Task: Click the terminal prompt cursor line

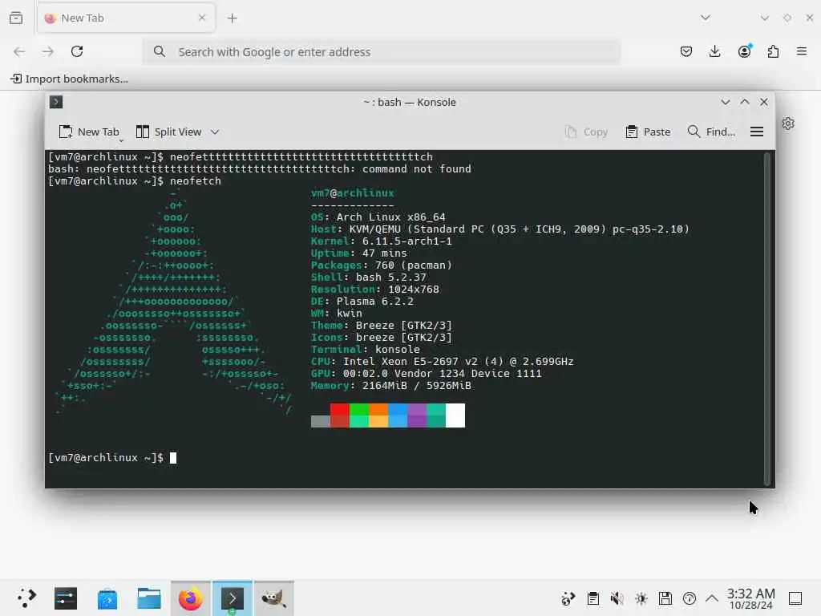Action: 112,458
